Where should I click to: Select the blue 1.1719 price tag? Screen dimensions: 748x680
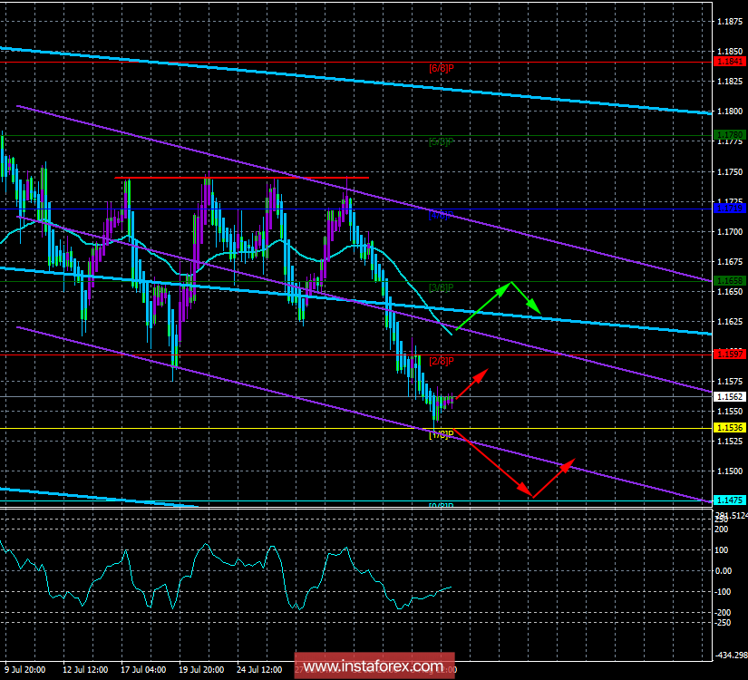pos(729,209)
